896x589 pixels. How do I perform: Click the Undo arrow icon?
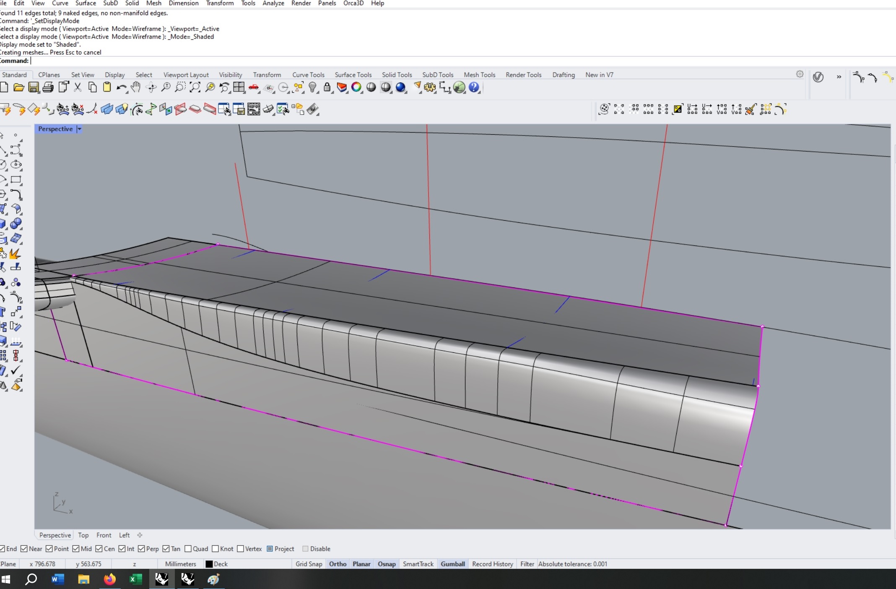pyautogui.click(x=121, y=87)
